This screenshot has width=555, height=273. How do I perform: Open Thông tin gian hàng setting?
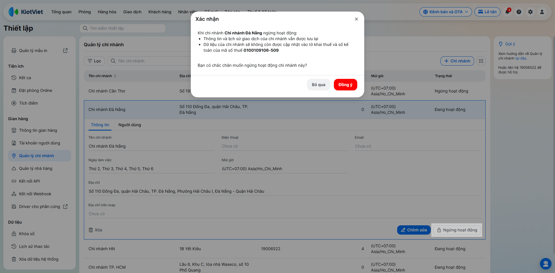(x=38, y=130)
